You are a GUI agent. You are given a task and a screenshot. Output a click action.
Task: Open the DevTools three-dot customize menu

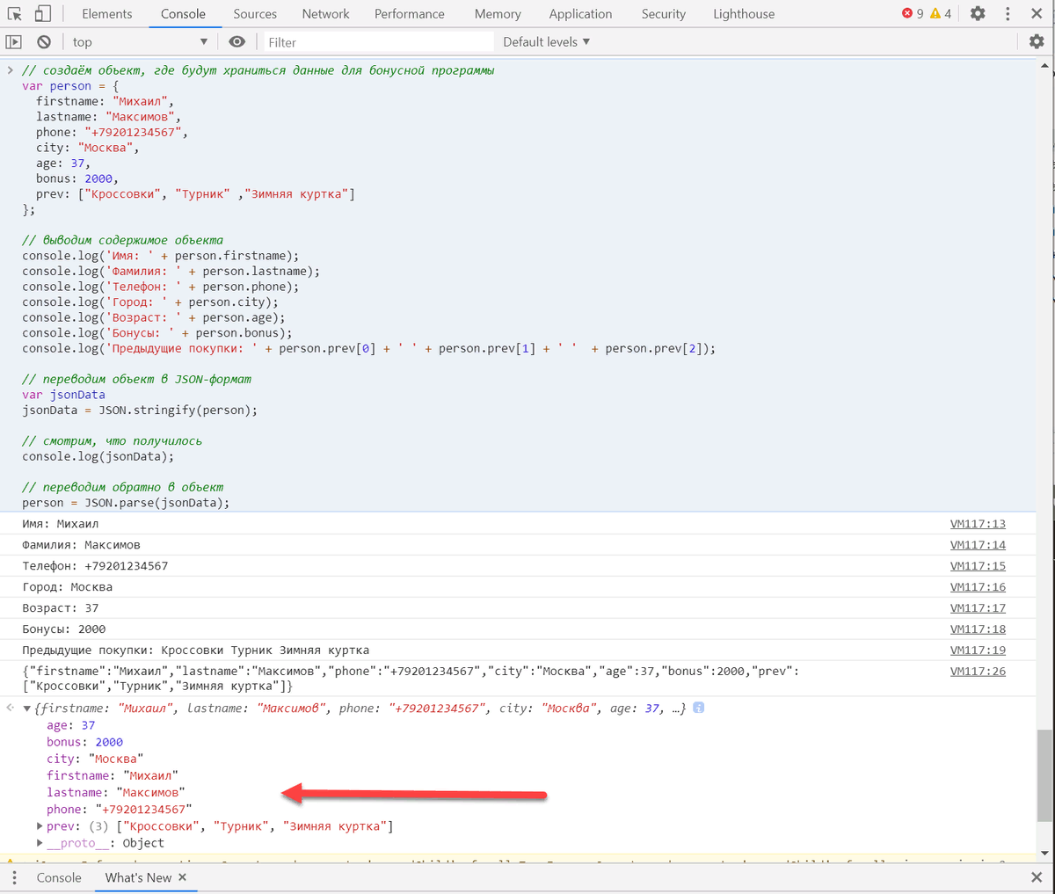tap(1008, 14)
